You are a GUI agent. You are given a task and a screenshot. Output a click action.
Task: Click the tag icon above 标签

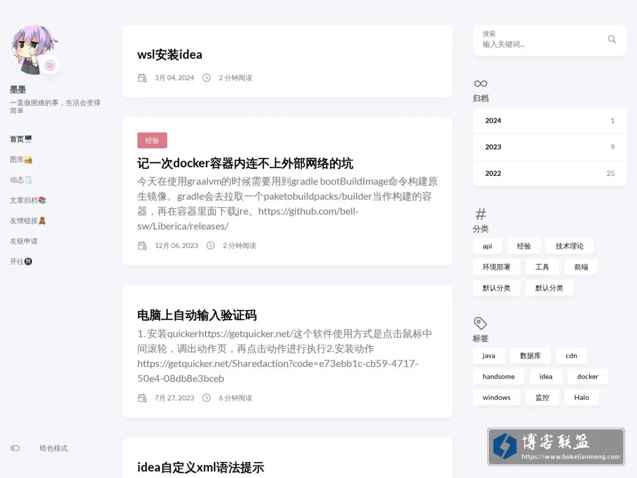tap(480, 323)
